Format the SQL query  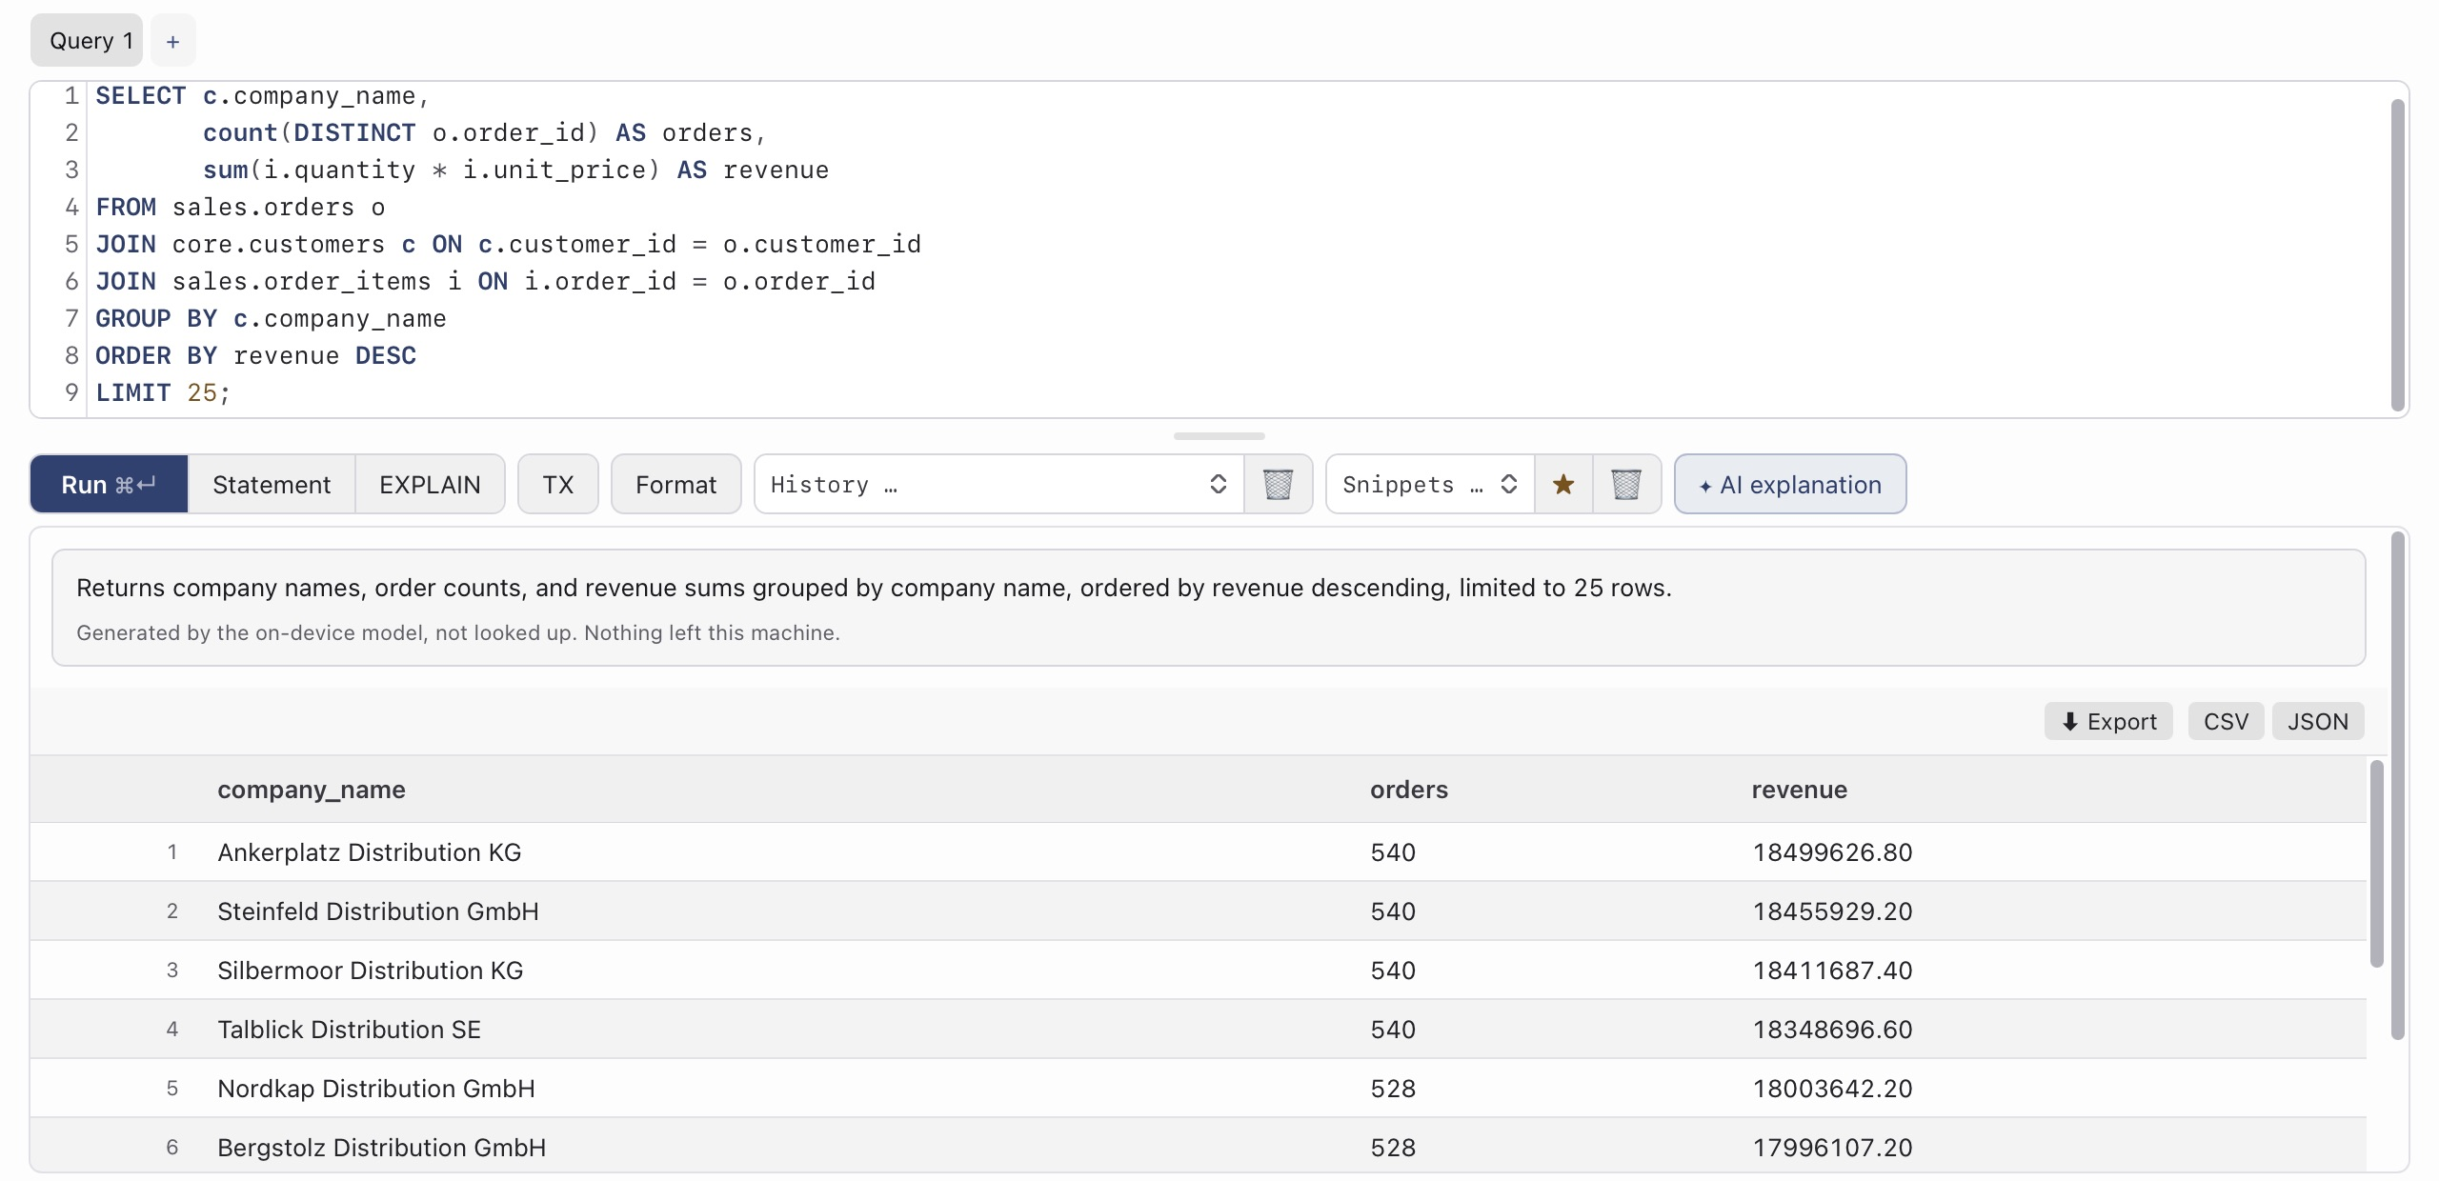675,485
